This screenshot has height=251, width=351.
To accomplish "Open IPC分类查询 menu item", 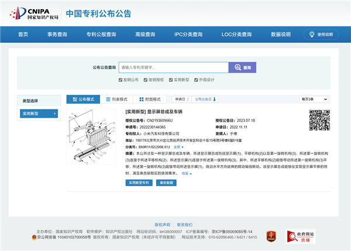I will pyautogui.click(x=188, y=35).
